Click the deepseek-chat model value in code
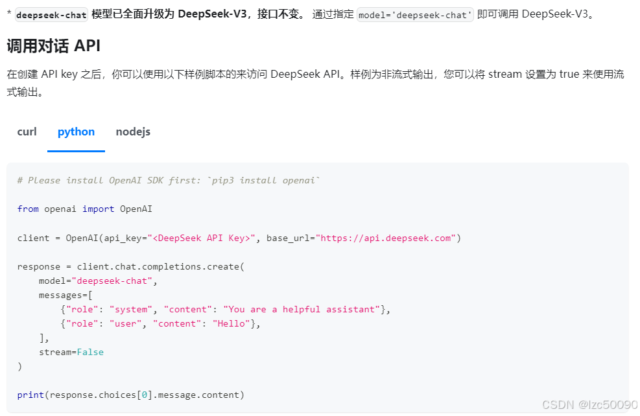 pyautogui.click(x=113, y=280)
